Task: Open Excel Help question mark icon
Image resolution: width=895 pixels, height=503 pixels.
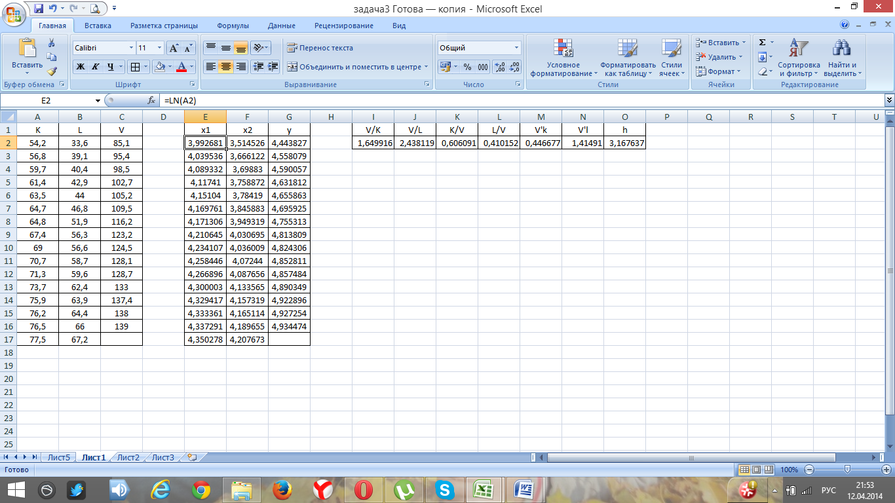Action: tap(845, 25)
